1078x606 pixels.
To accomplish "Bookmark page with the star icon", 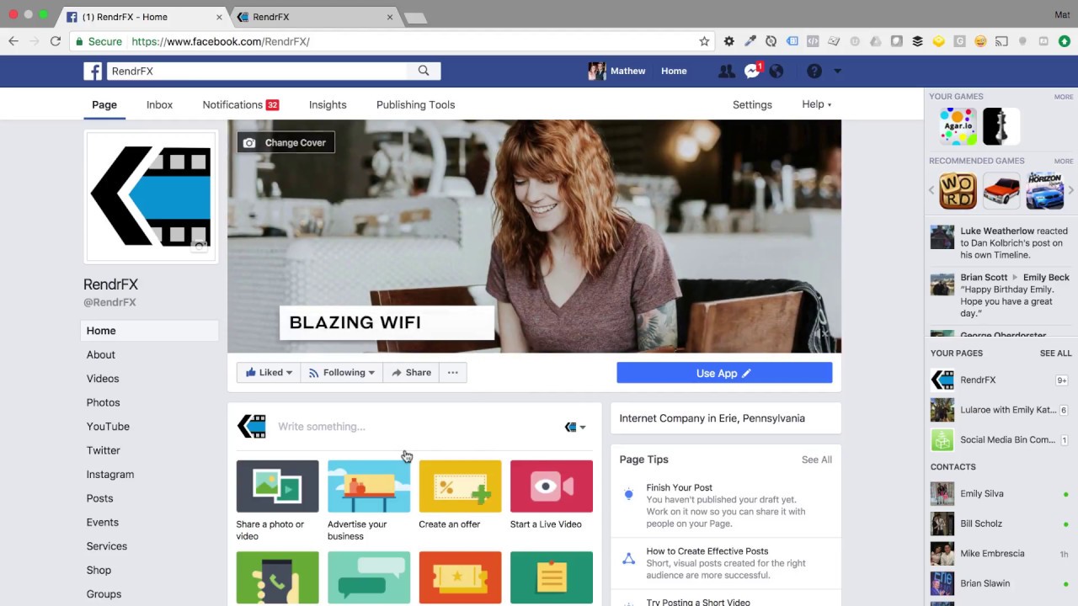I will click(704, 41).
